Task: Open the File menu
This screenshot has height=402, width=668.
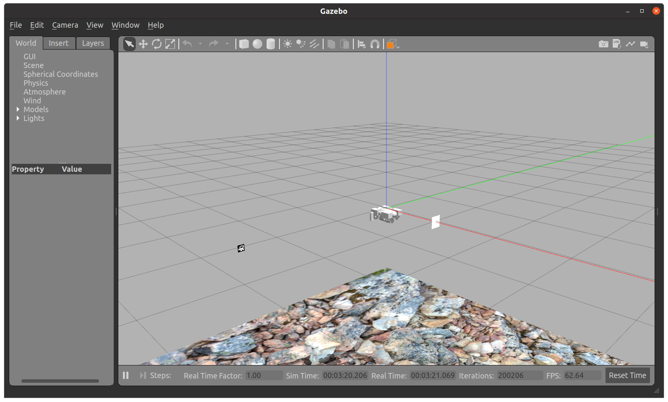Action: pyautogui.click(x=16, y=25)
